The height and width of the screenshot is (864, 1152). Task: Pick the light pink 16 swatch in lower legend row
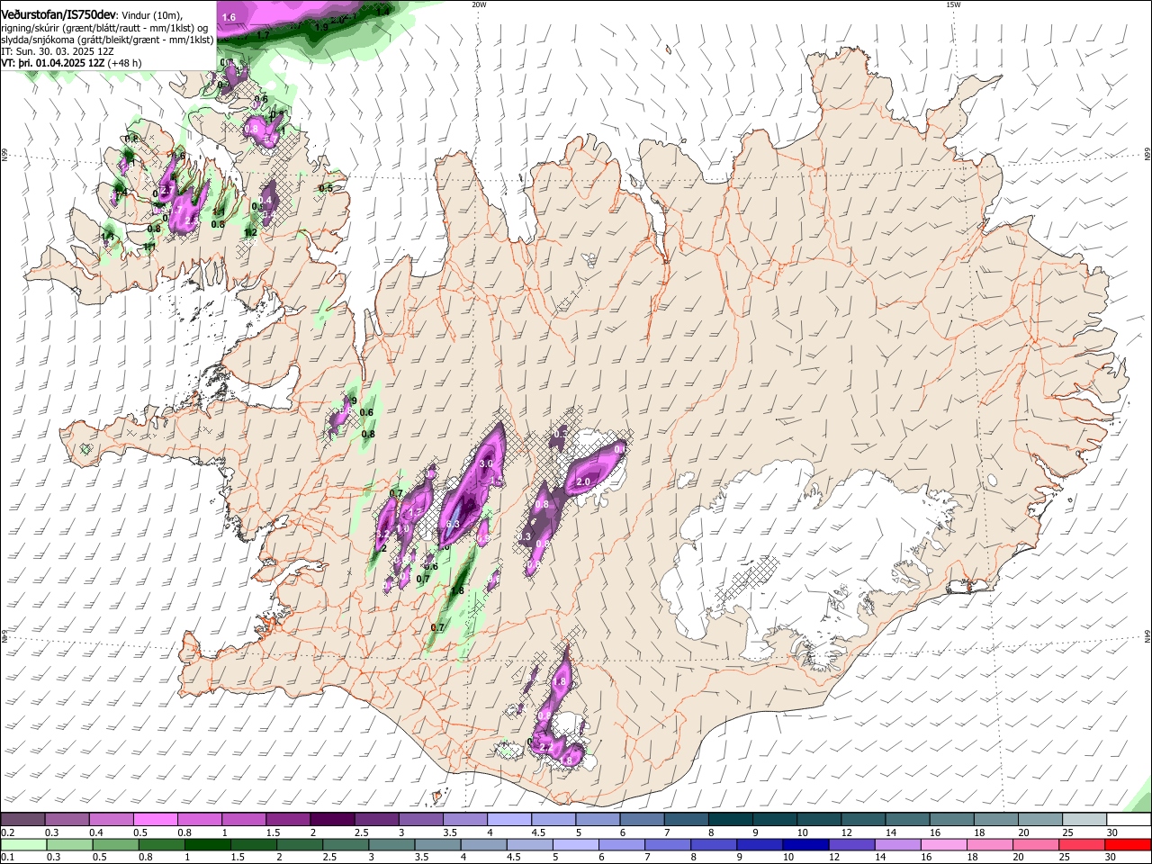pos(945,844)
